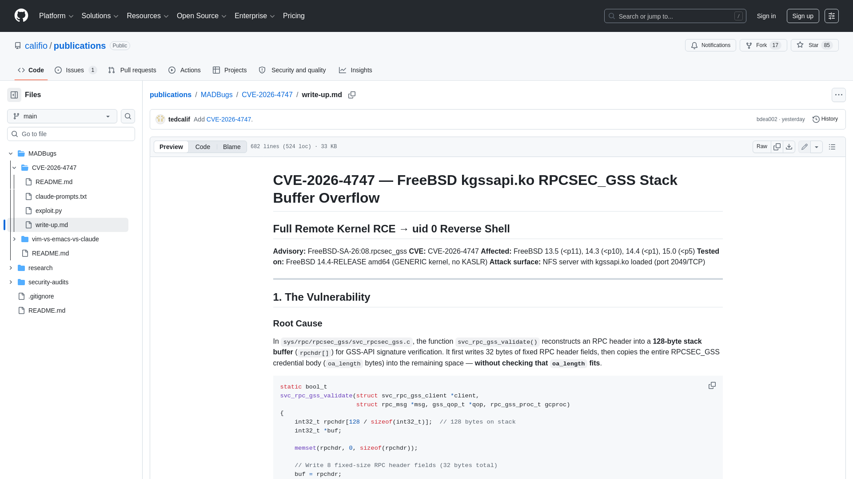
Task: Click the Sign up button
Action: (x=803, y=16)
